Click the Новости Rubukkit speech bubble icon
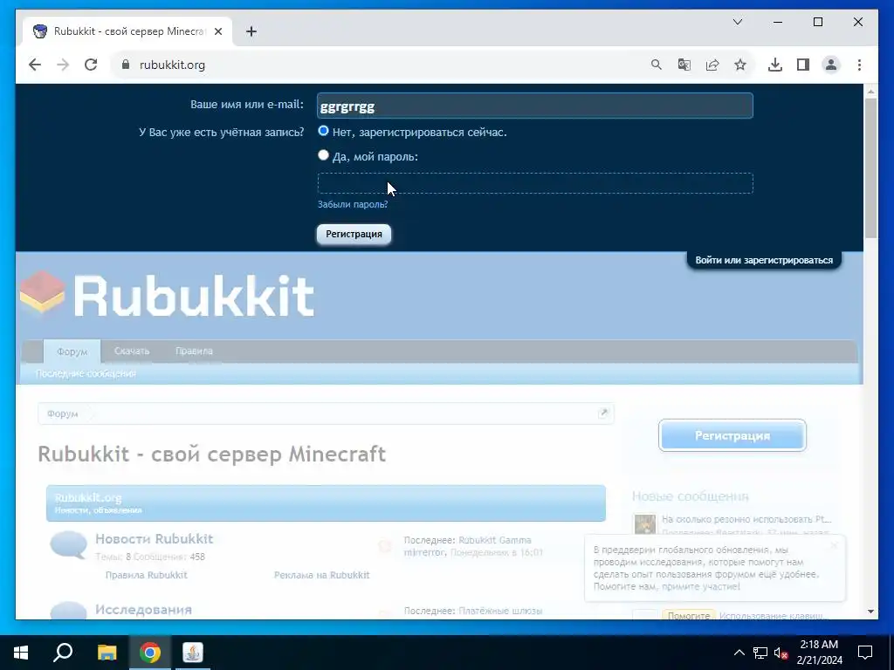 [68, 544]
